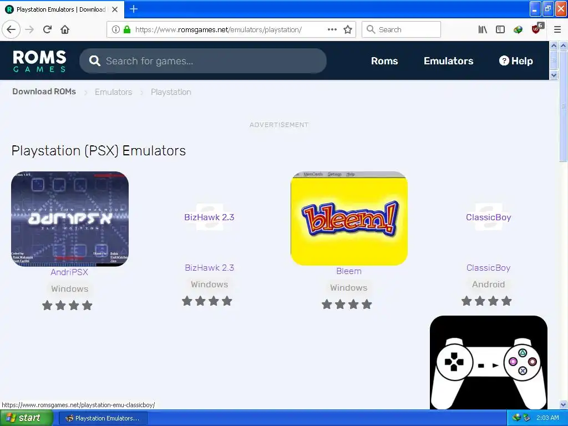
Task: Click the star rating under AndriPSX
Action: [67, 306]
